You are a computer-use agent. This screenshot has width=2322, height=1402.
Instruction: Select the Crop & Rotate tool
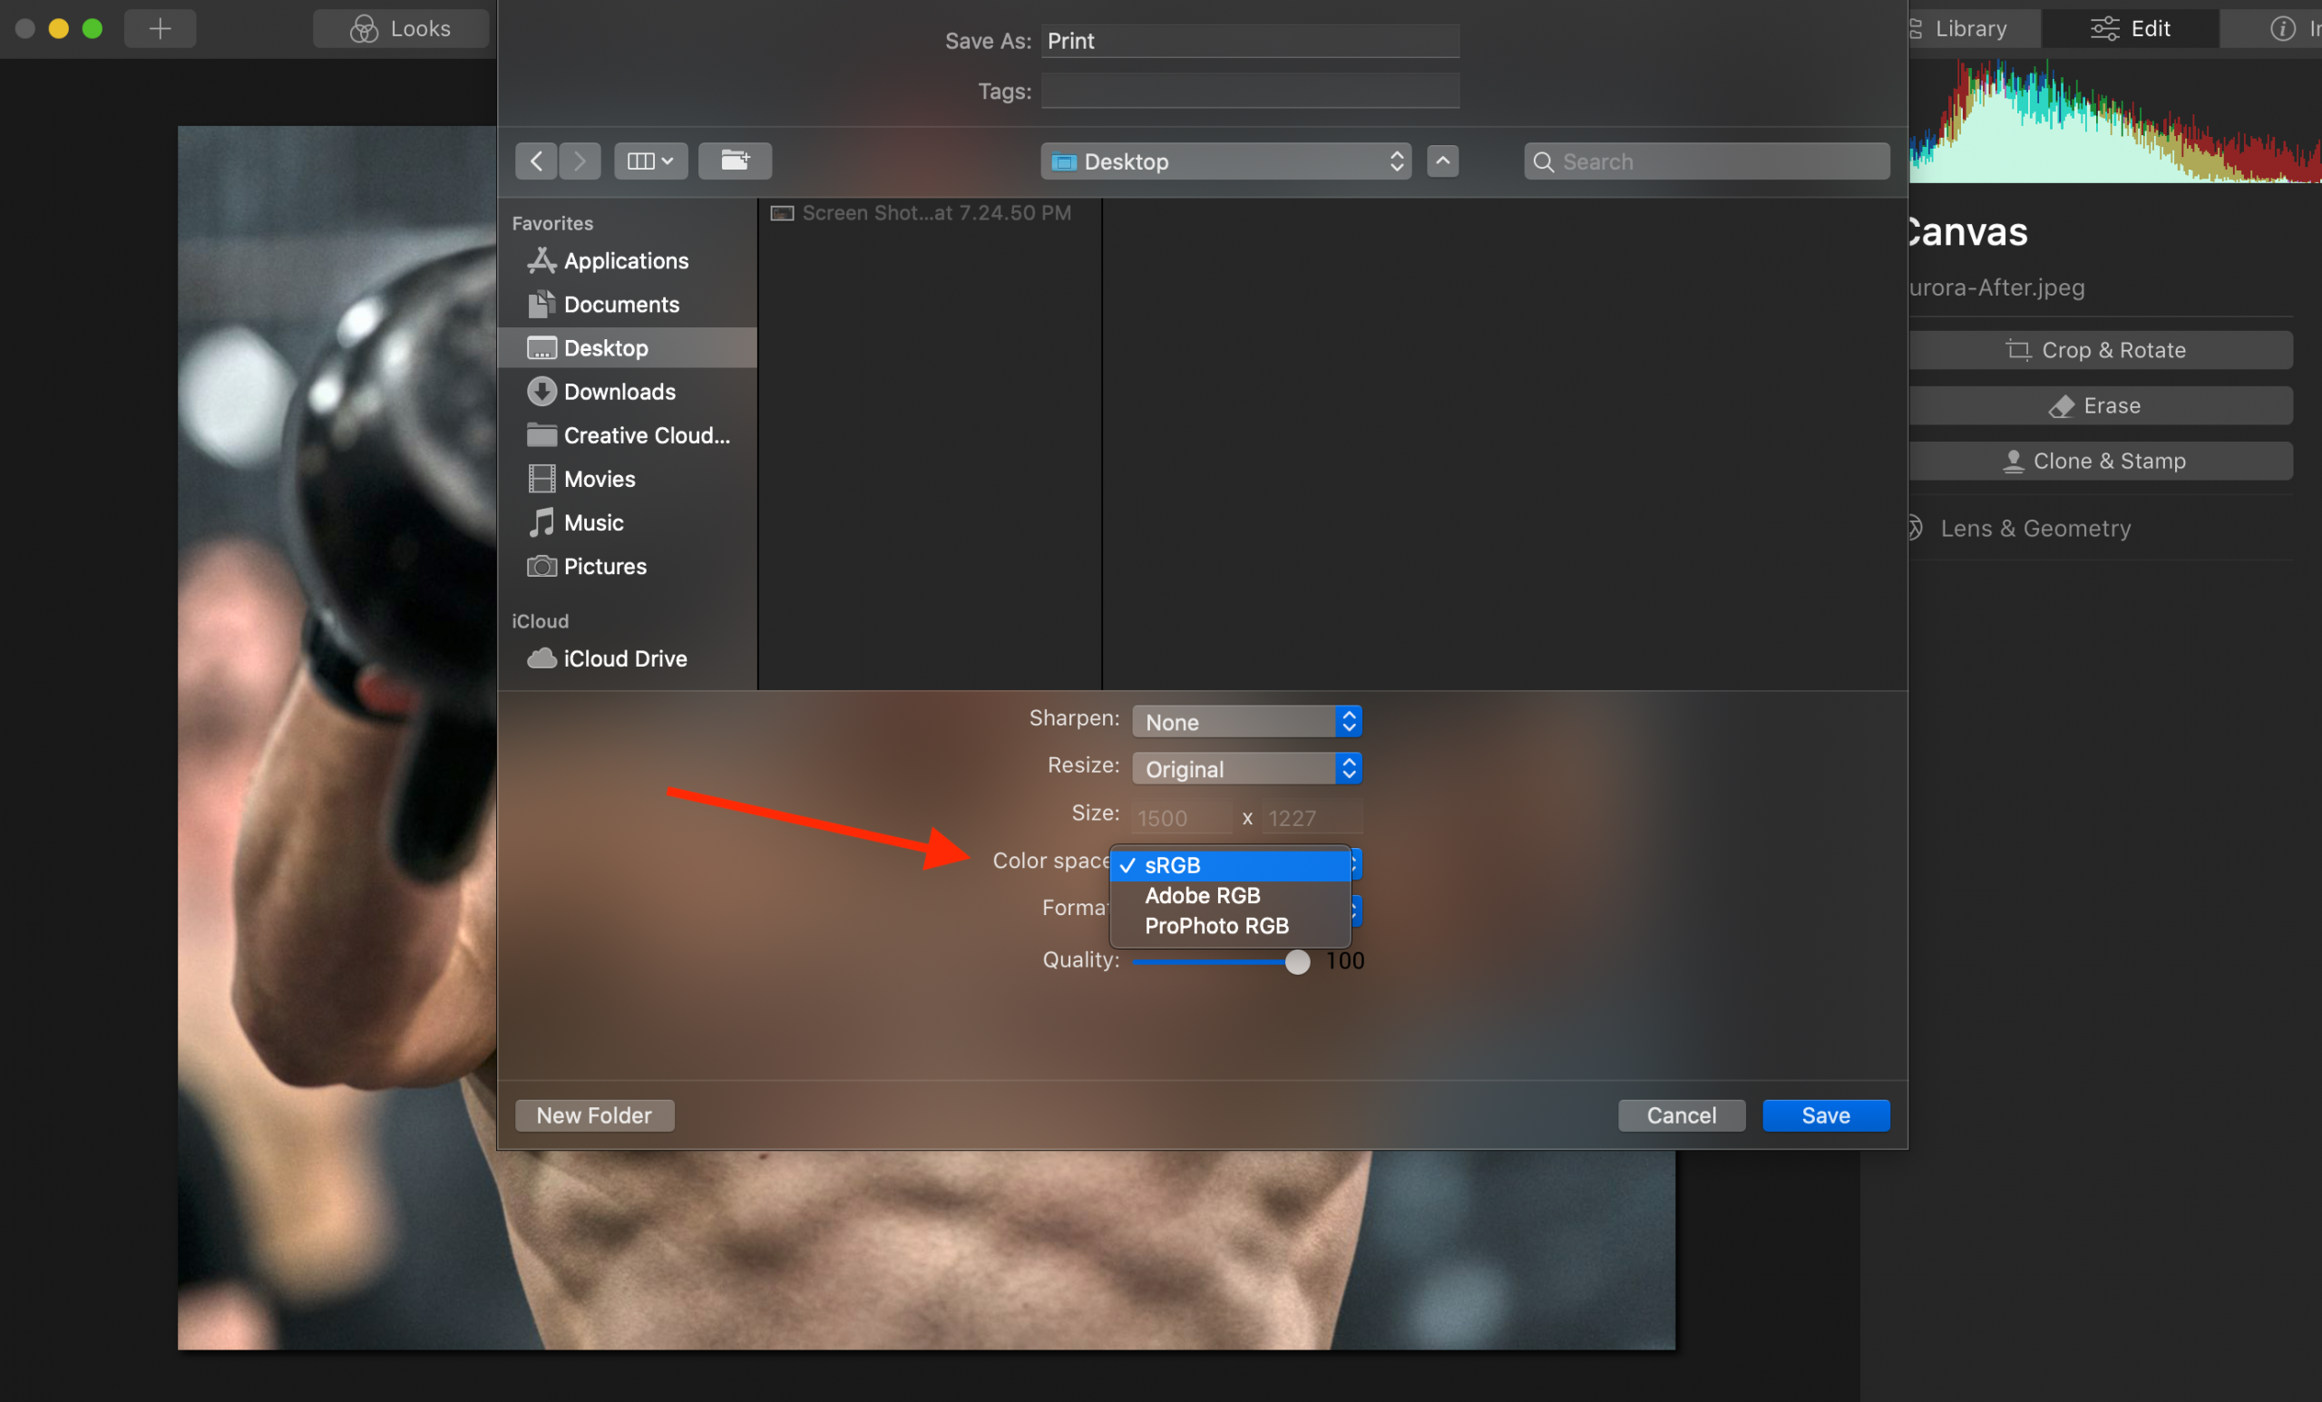coord(2098,349)
